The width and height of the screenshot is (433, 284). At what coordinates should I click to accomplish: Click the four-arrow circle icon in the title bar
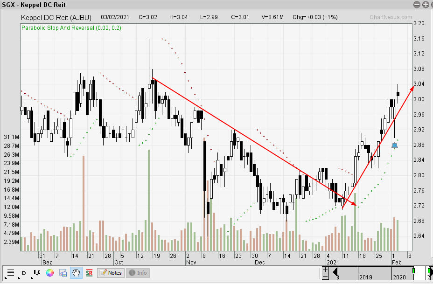[431, 5]
